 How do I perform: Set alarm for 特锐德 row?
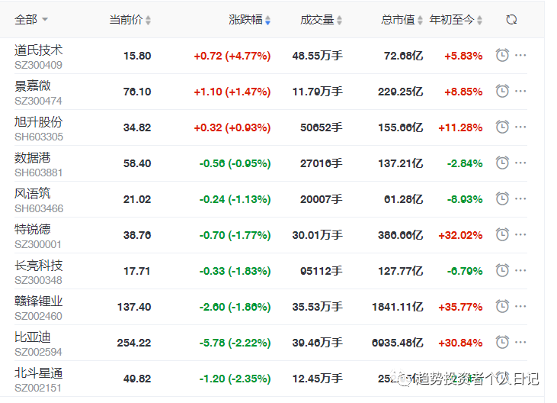pos(502,234)
